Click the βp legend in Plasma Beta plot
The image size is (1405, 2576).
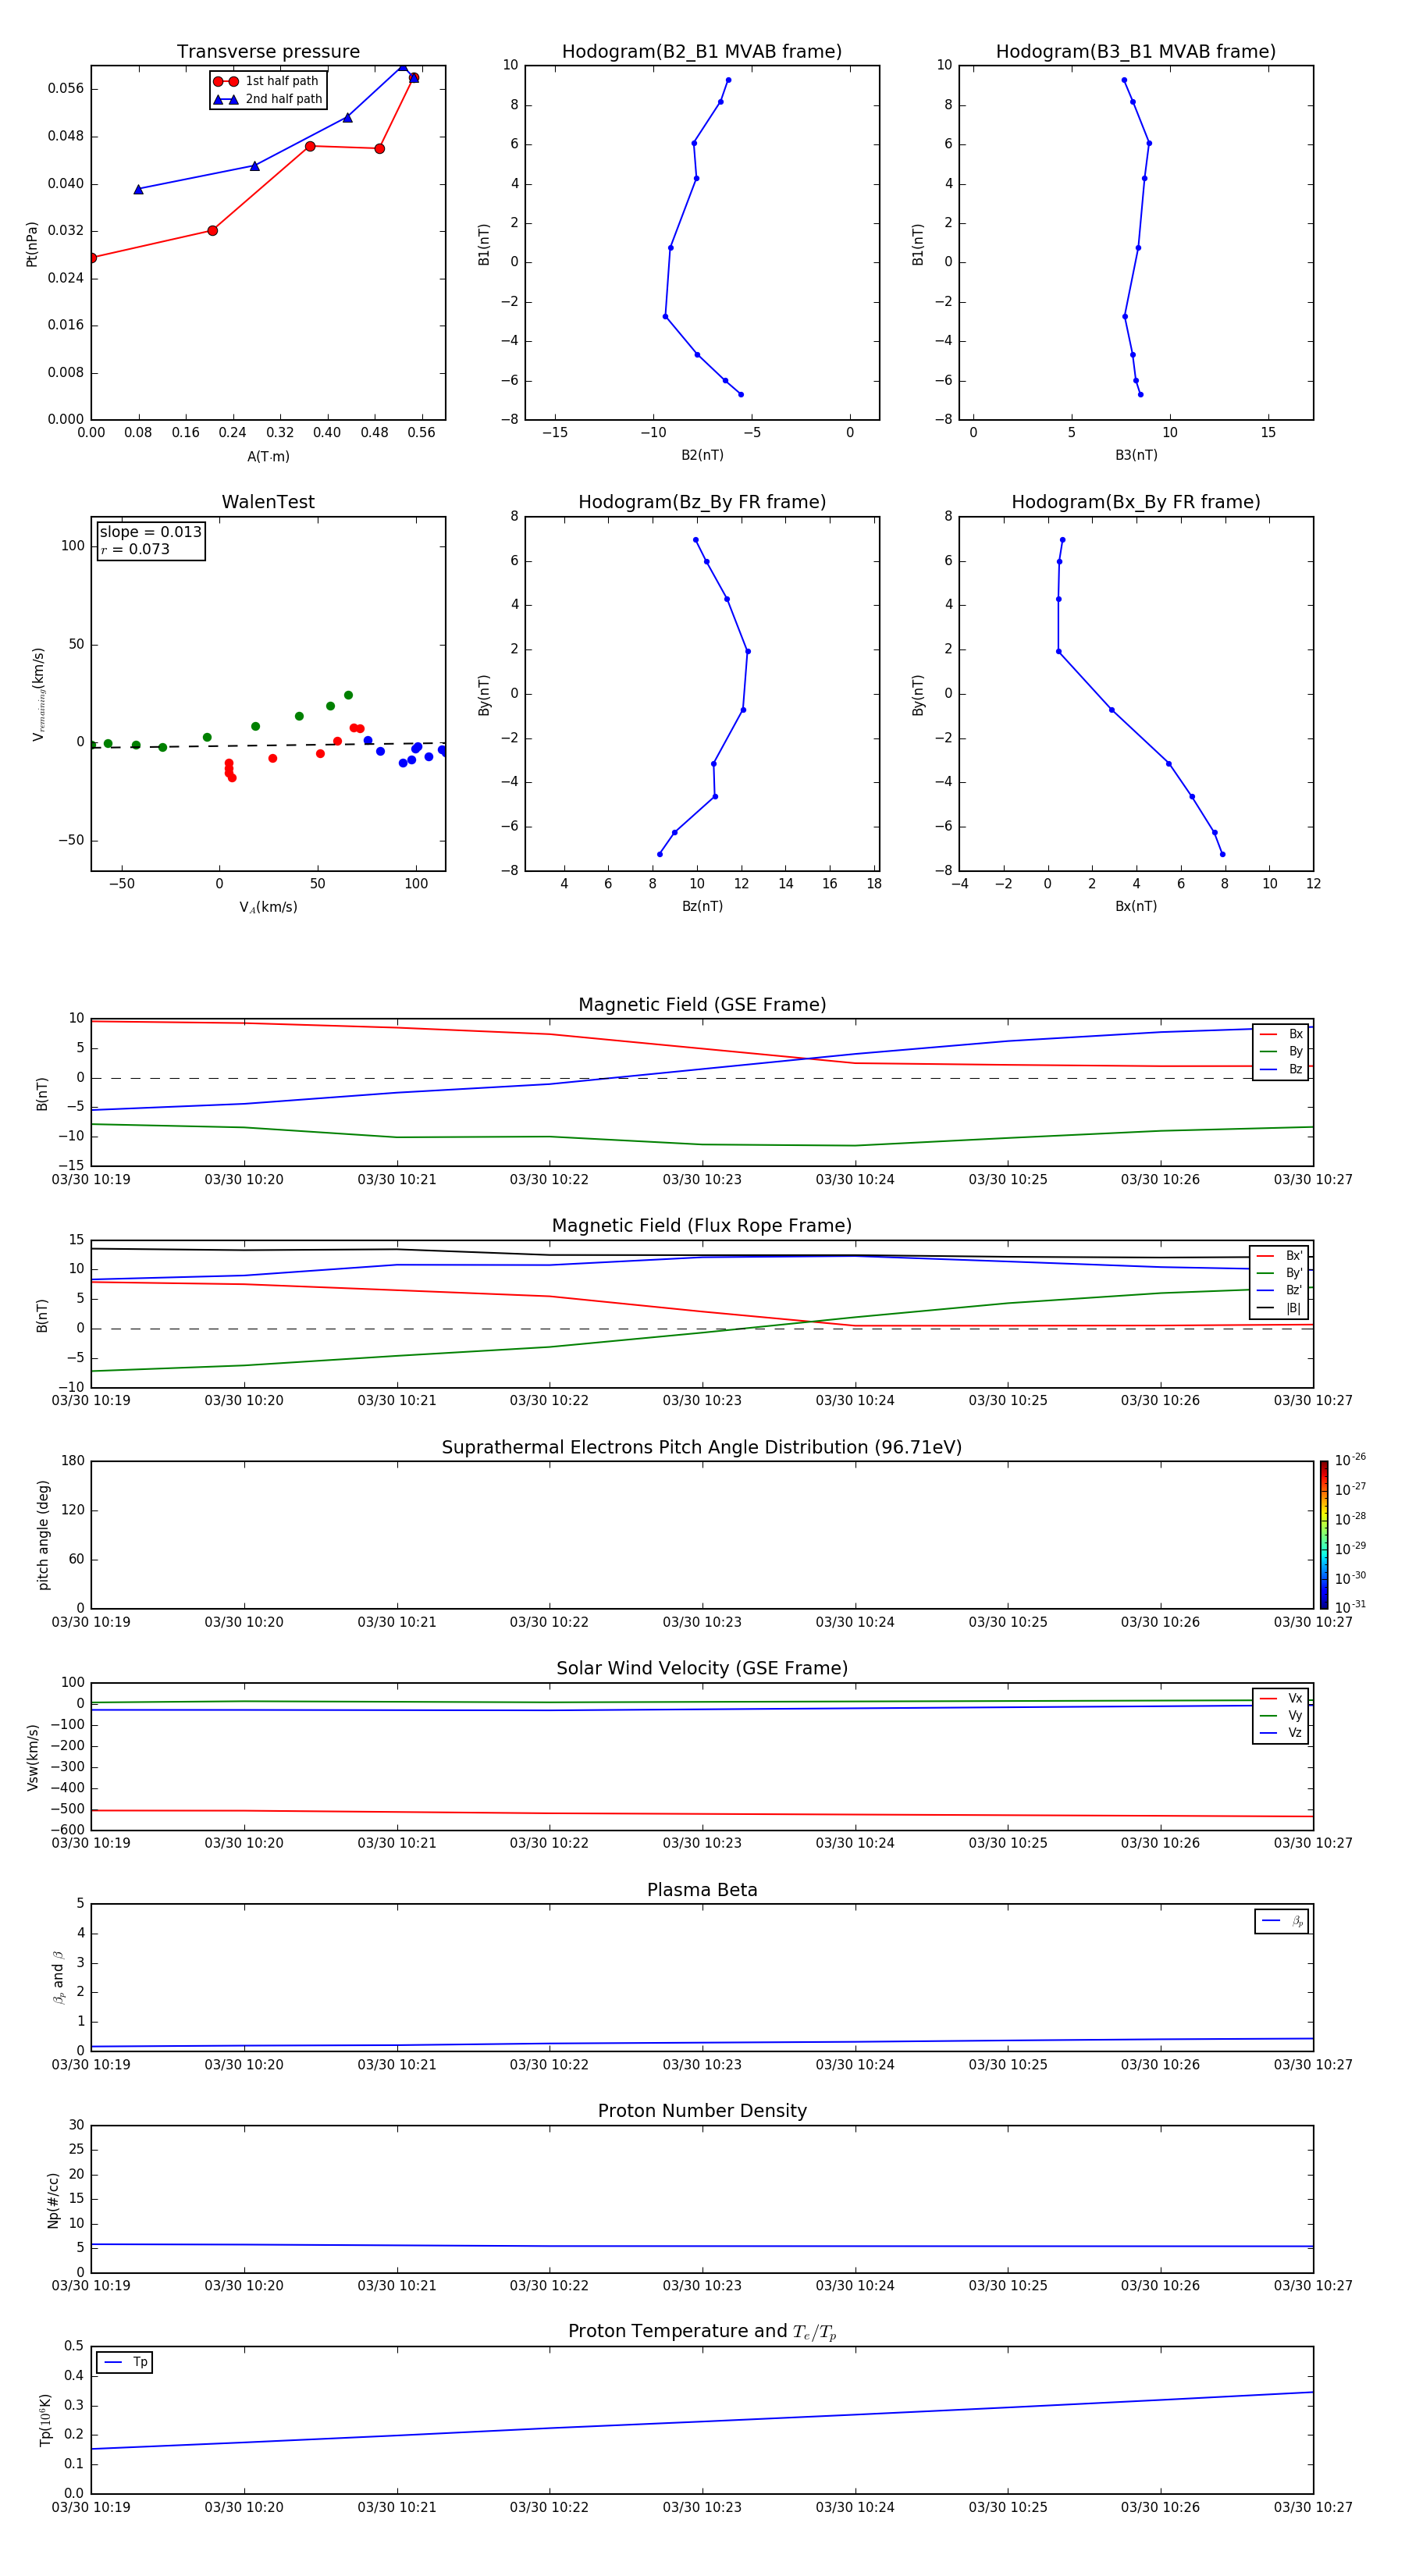click(x=1281, y=1921)
